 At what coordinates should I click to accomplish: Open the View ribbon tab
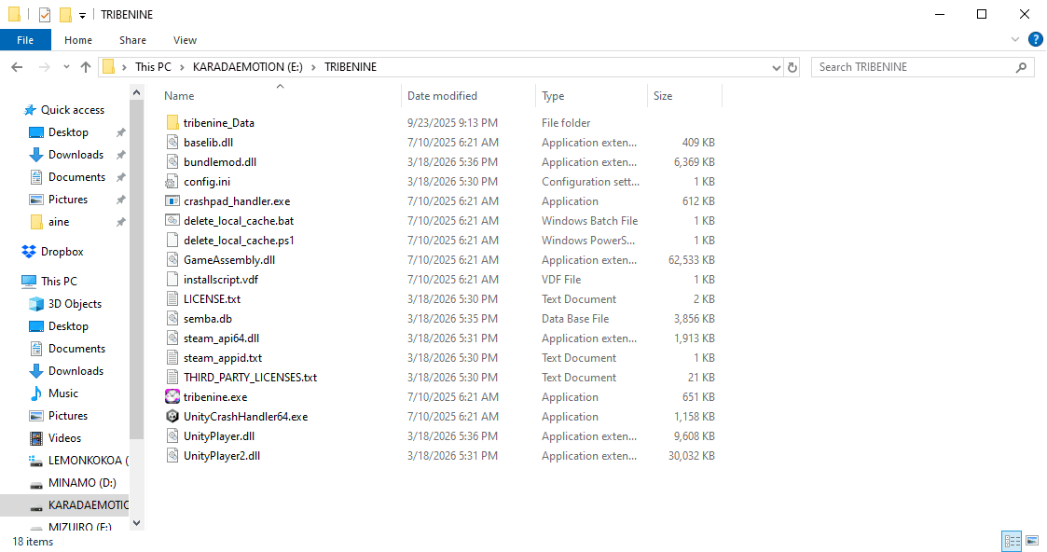pyautogui.click(x=185, y=40)
